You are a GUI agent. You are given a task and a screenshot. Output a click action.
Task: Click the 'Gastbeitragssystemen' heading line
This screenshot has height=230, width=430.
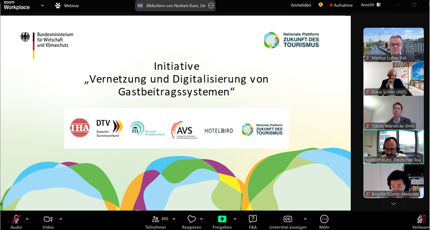click(x=177, y=92)
